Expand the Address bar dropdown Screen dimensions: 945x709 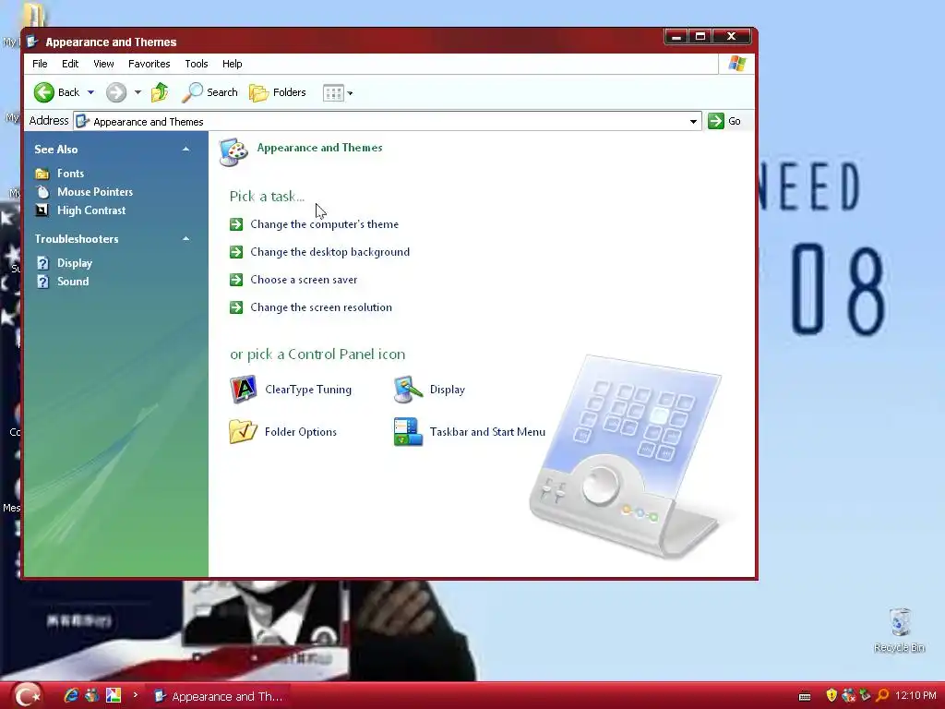click(x=693, y=122)
